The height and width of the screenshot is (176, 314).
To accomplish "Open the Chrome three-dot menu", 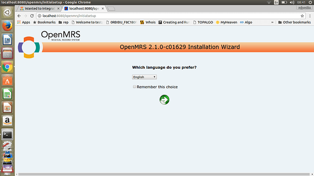I will click(310, 16).
